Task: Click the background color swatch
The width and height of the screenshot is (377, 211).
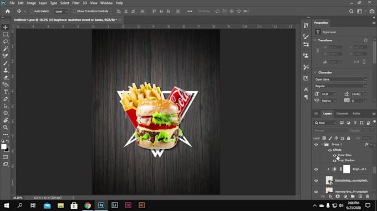Action: click(7, 150)
